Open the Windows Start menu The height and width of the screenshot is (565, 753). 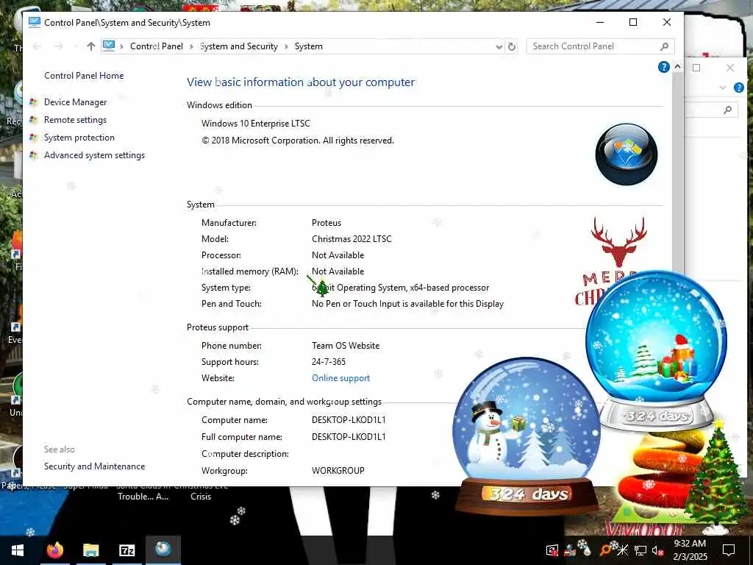[18, 550]
